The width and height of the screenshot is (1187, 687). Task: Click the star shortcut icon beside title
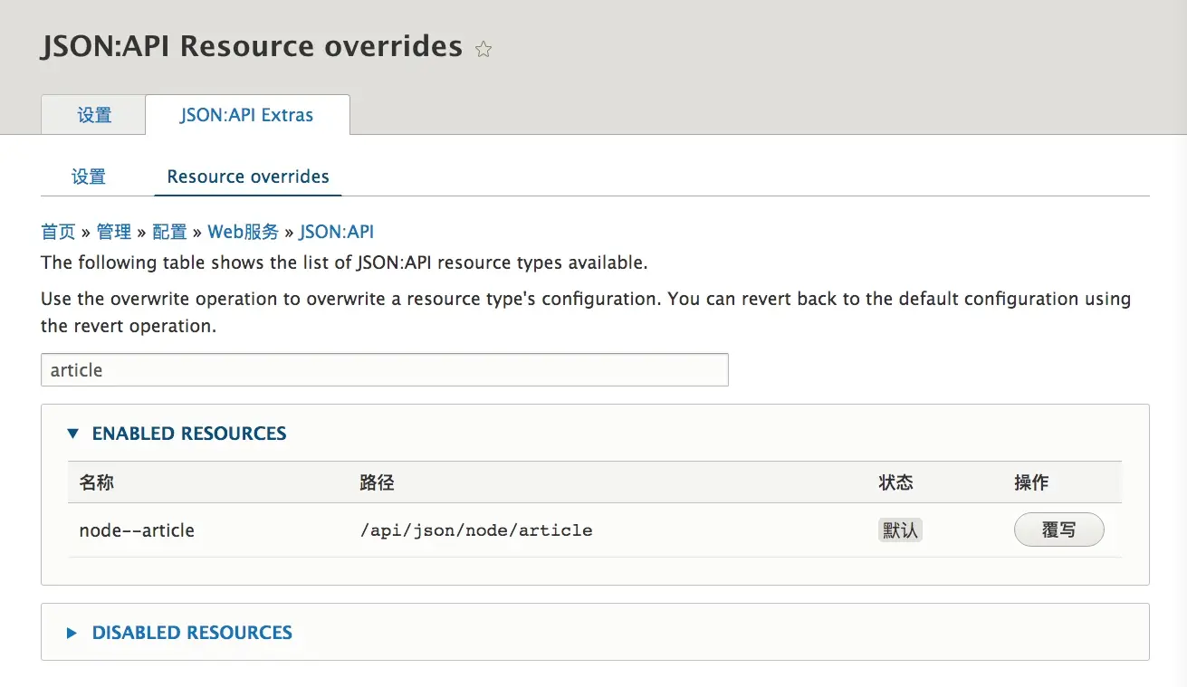483,50
